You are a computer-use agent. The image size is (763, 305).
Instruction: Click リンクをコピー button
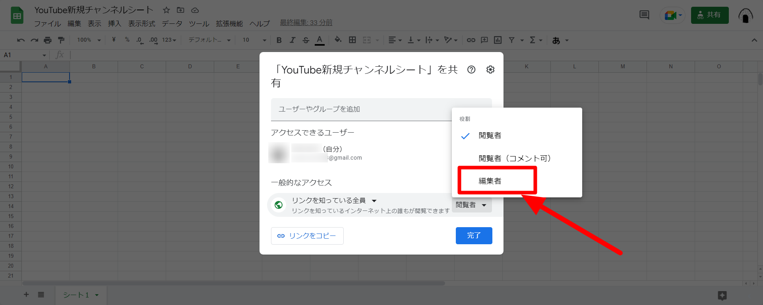point(307,236)
